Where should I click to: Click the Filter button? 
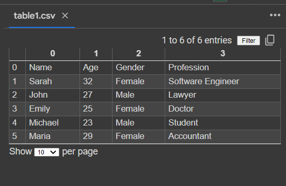[248, 40]
